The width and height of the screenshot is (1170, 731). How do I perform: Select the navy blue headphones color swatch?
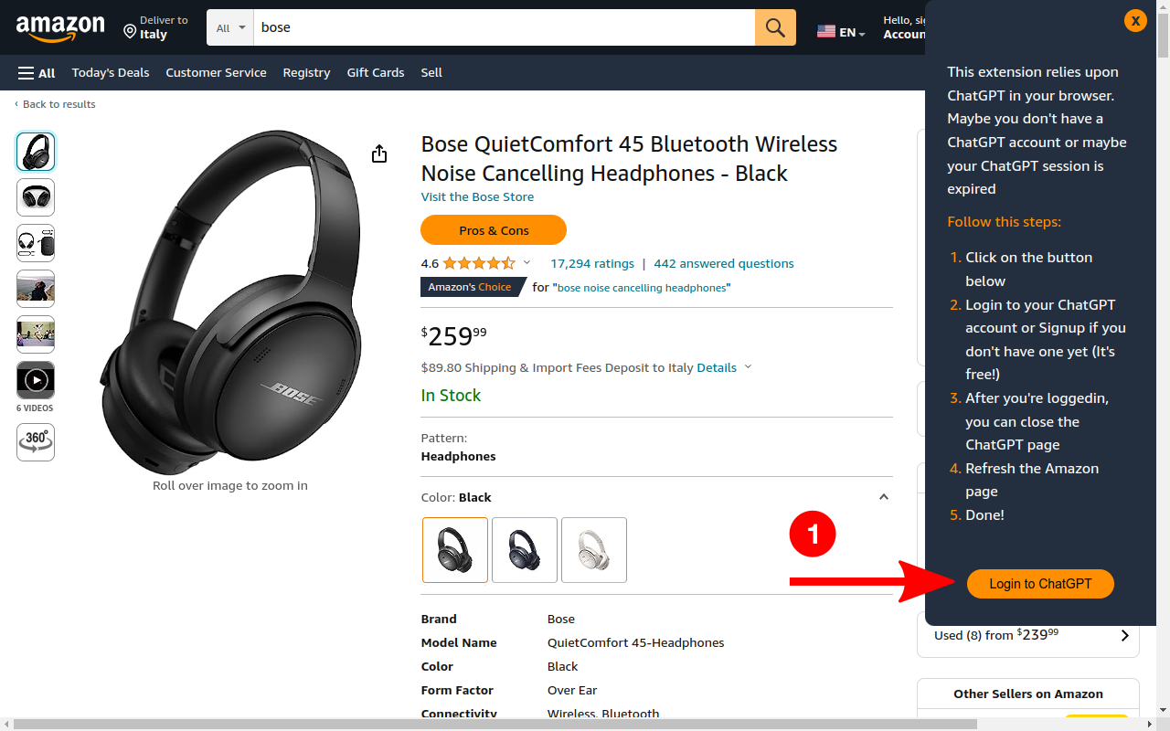pos(525,550)
